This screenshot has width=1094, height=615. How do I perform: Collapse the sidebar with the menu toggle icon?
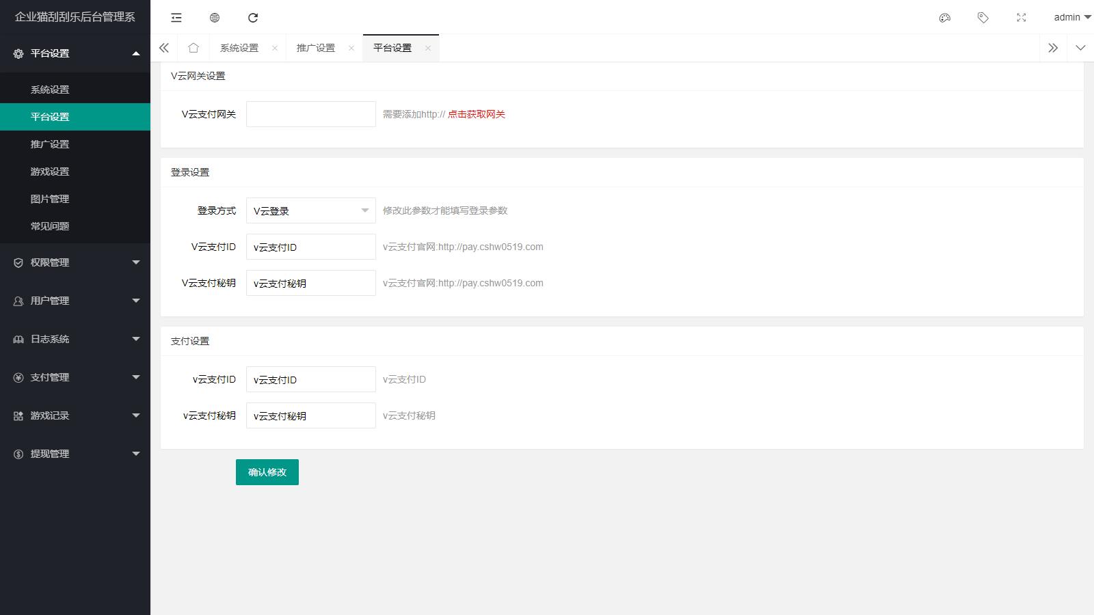click(176, 18)
